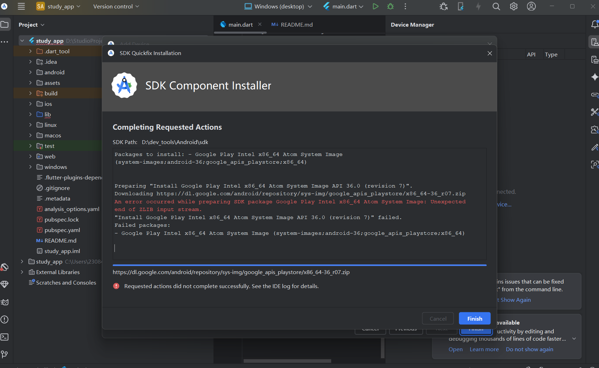This screenshot has width=599, height=368.
Task: Click the Show Again notification link
Action: point(514,300)
